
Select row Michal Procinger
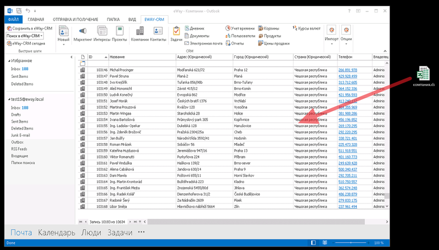click(233, 70)
